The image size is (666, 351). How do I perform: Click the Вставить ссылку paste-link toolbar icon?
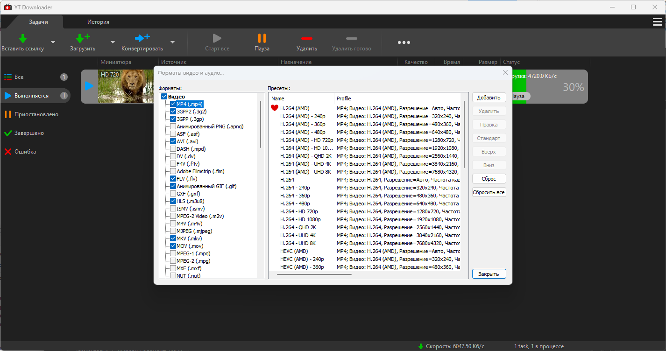[x=22, y=38]
